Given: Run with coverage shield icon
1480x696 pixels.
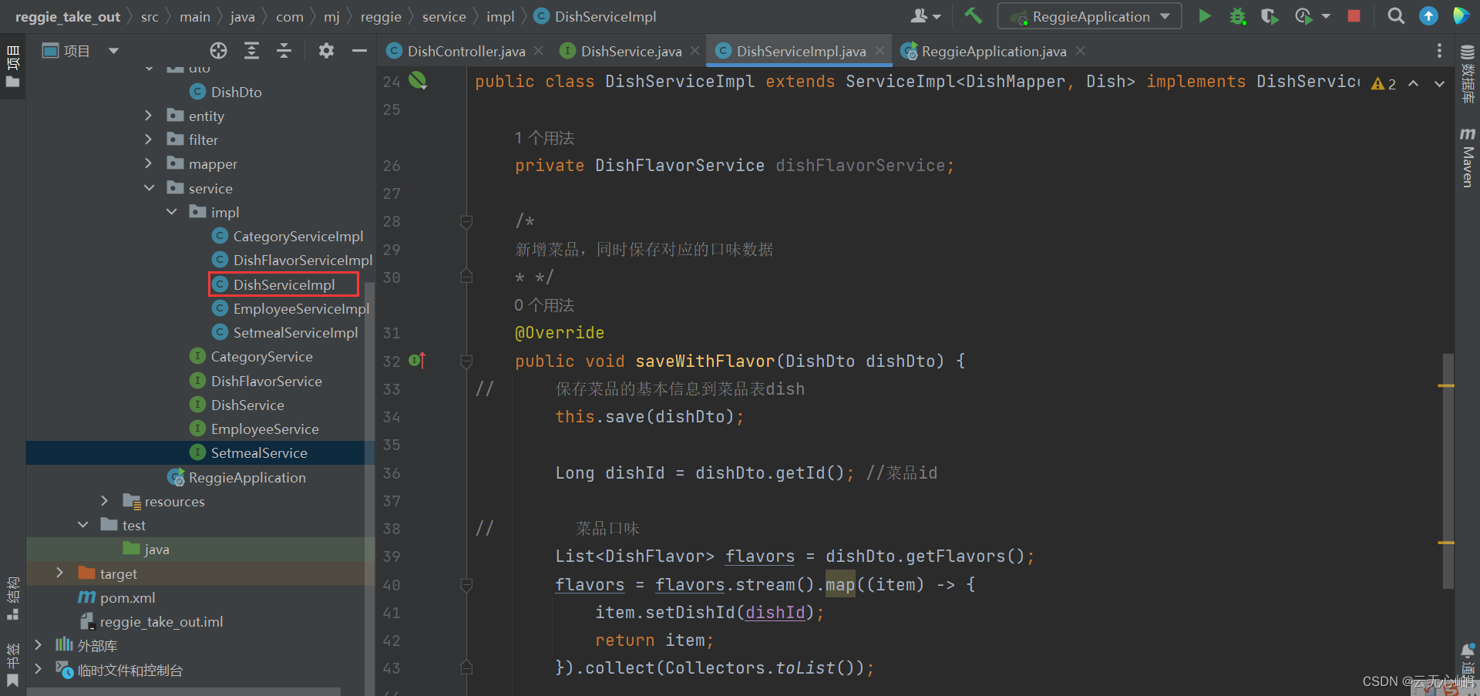Looking at the screenshot, I should point(1270,16).
